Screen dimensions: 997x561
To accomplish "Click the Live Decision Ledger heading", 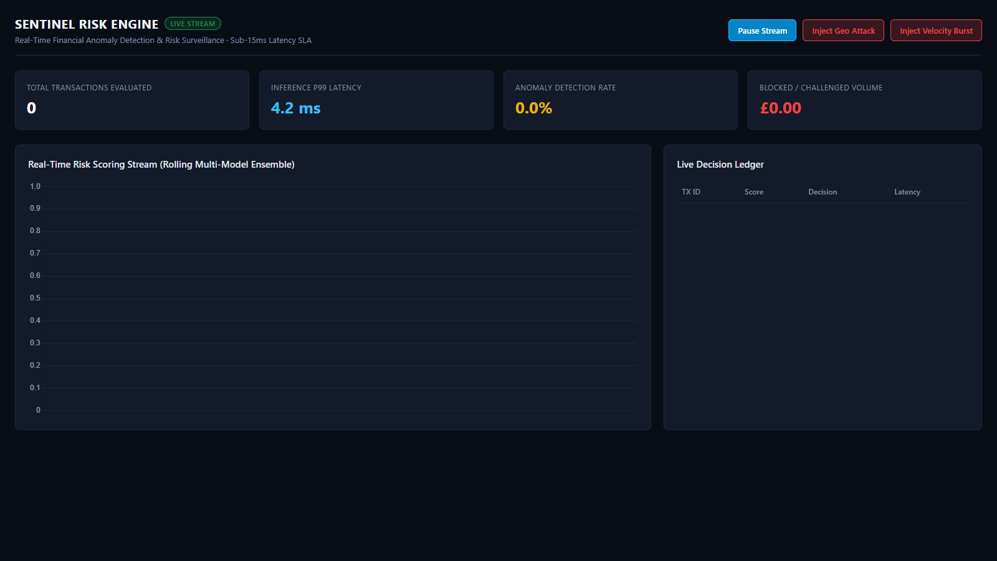I will click(720, 165).
